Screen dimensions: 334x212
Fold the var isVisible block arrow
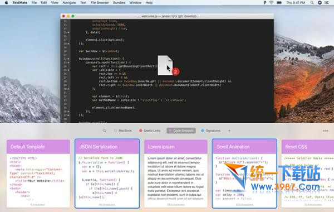[68, 70]
